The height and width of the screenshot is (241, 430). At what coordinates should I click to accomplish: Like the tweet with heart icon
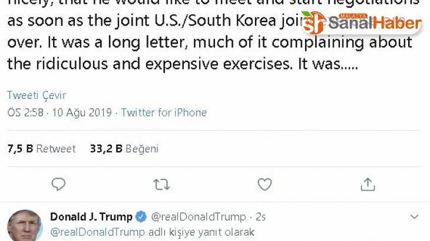(264, 184)
